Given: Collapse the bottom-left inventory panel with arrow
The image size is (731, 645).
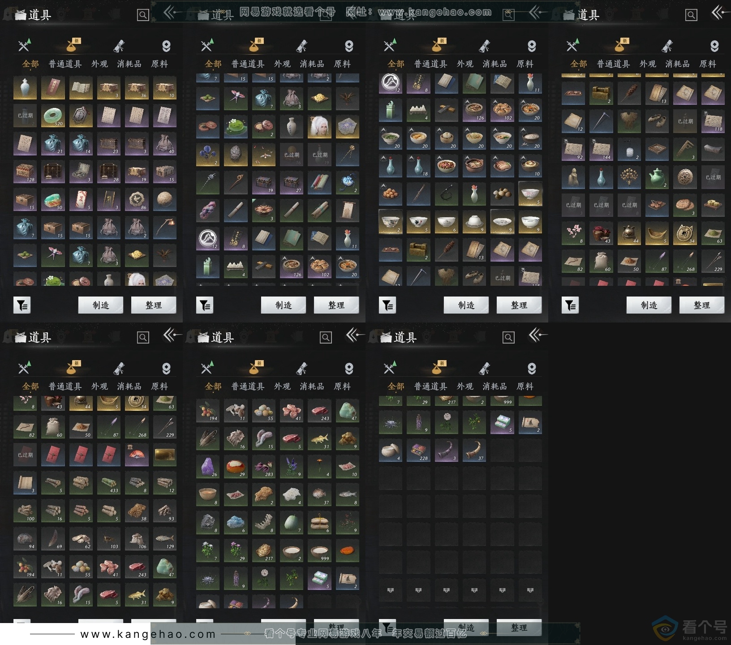Looking at the screenshot, I should [172, 335].
